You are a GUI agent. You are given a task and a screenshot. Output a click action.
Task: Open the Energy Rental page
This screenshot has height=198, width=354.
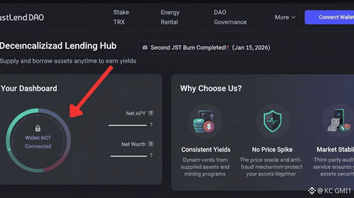pyautogui.click(x=170, y=17)
